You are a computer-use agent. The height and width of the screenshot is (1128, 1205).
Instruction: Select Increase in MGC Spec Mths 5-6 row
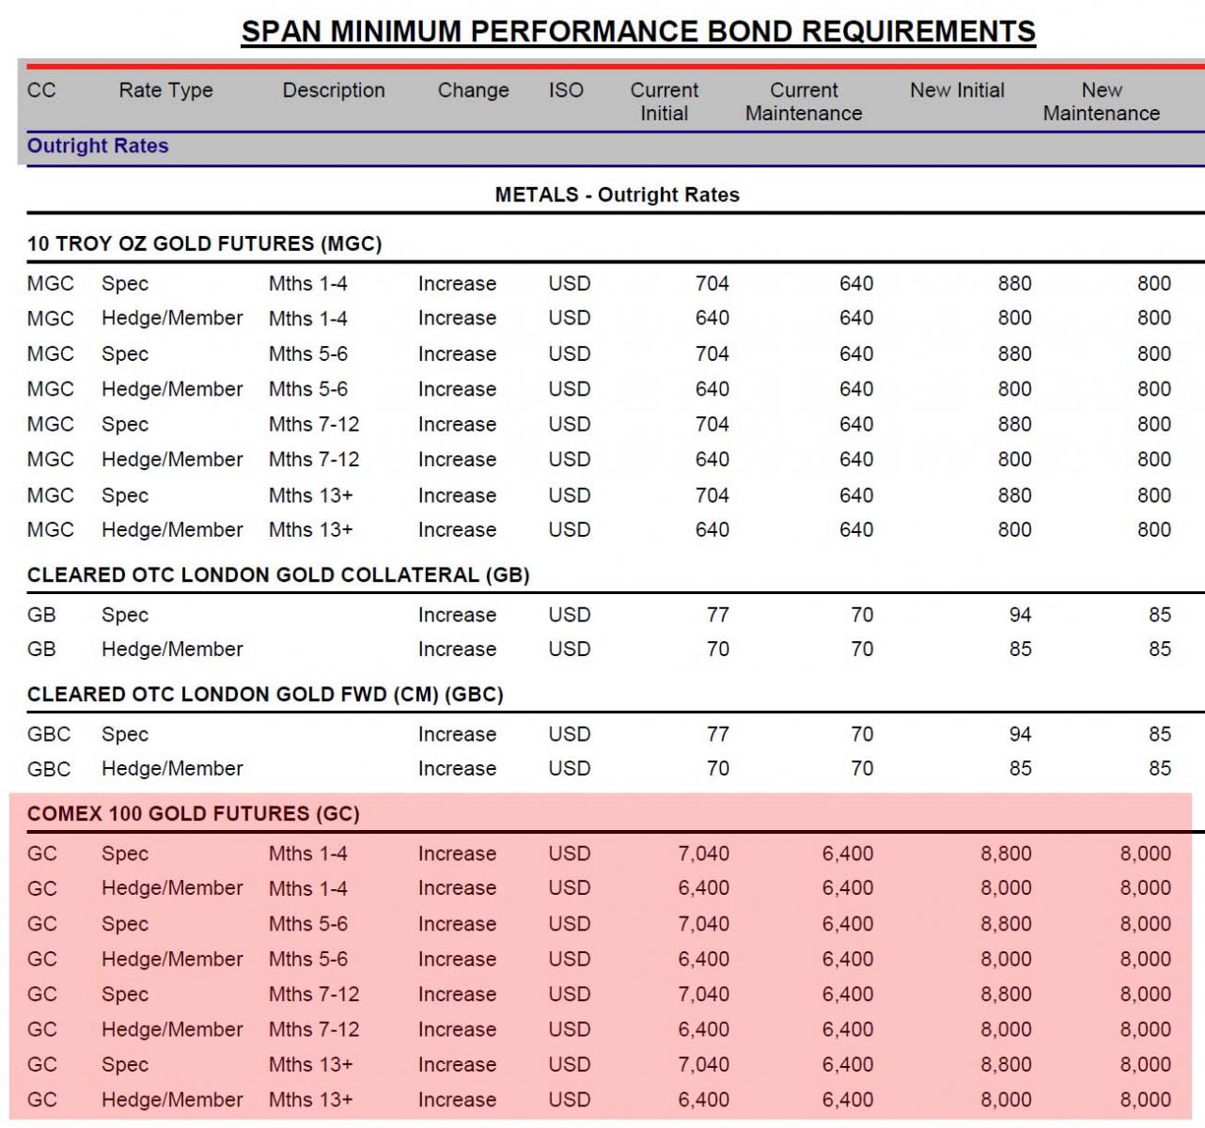click(457, 354)
